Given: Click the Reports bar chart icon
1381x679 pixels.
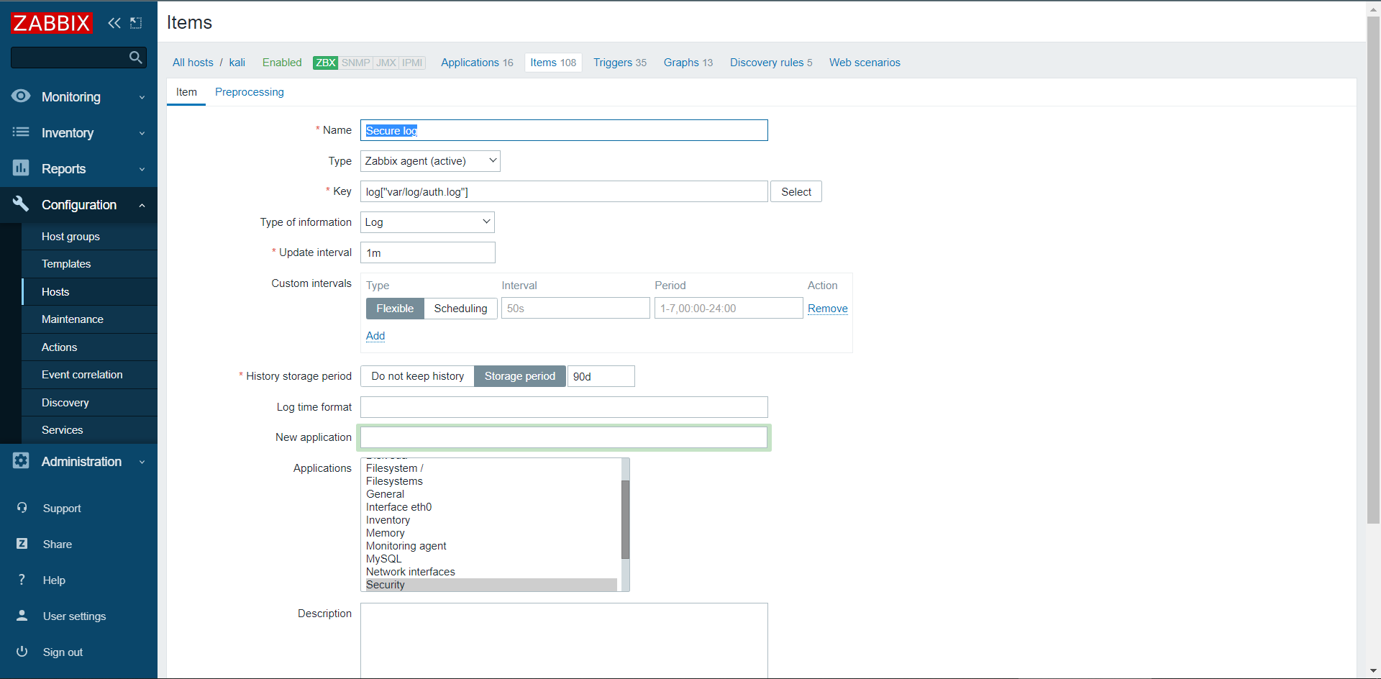Looking at the screenshot, I should click(x=21, y=168).
